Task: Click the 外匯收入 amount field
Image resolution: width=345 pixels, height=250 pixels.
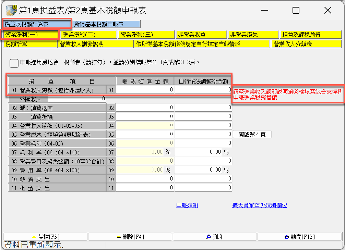Action: [77, 99]
